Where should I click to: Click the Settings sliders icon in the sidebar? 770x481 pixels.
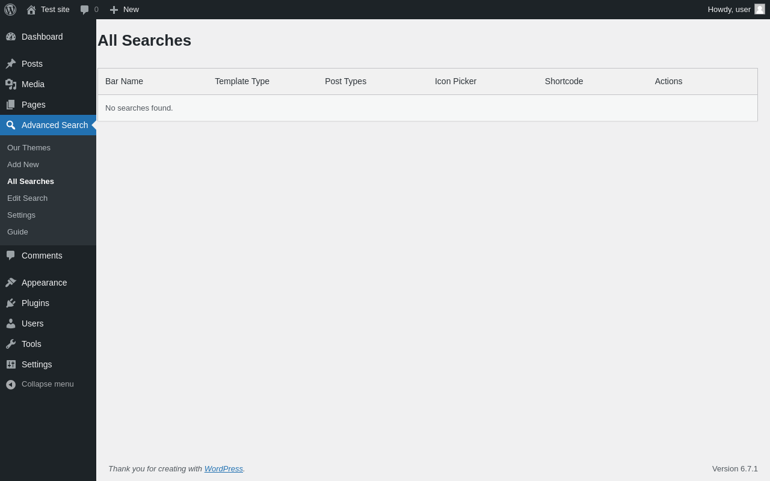click(11, 364)
